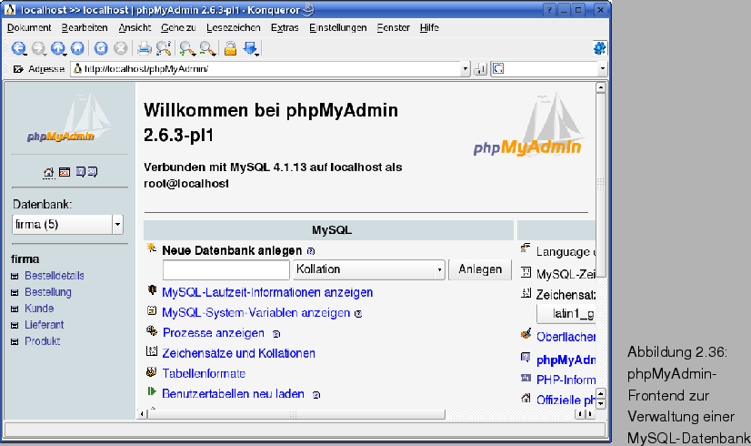Open the Gehe zu menu

point(178,28)
